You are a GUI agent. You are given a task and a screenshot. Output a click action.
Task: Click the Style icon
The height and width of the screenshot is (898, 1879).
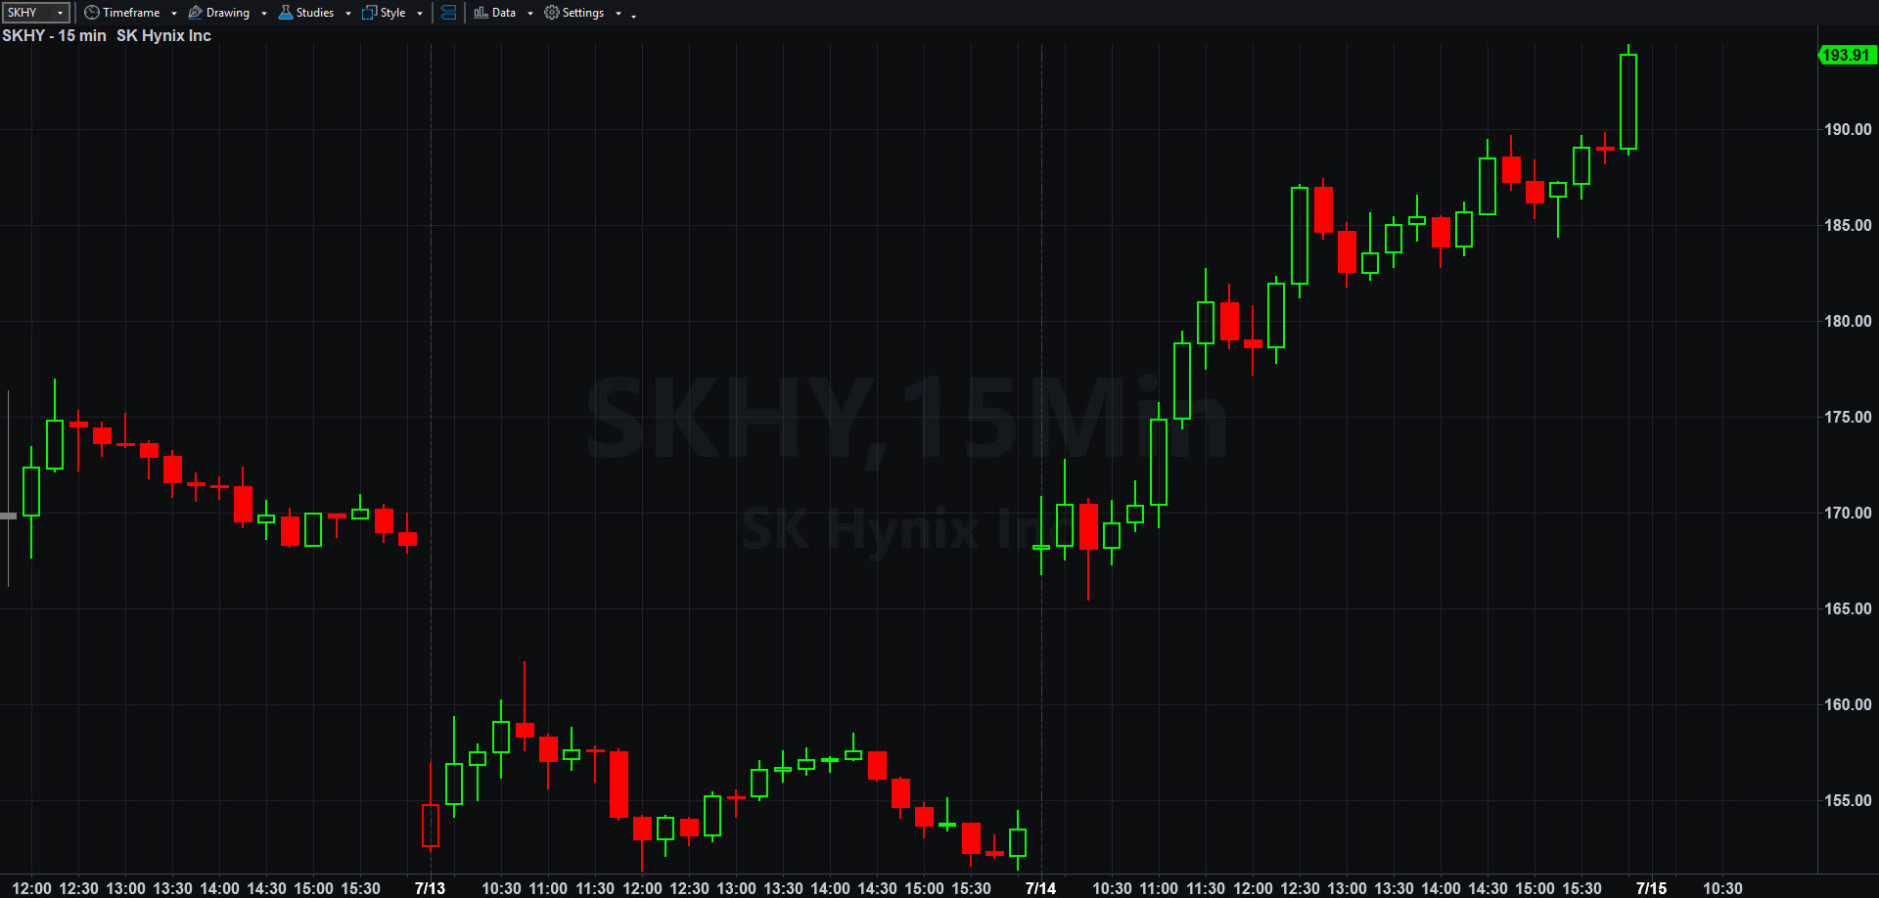[x=369, y=13]
